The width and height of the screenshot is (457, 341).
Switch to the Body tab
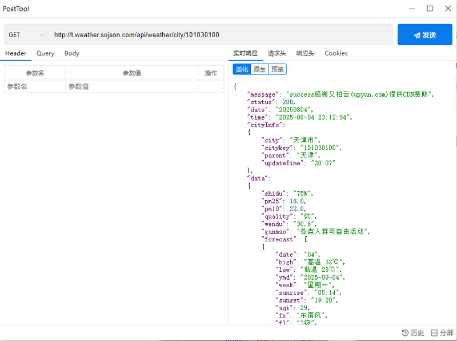coord(72,53)
